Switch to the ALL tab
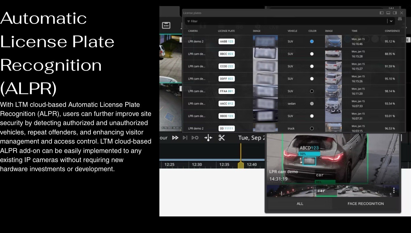411x233 pixels. (300, 204)
